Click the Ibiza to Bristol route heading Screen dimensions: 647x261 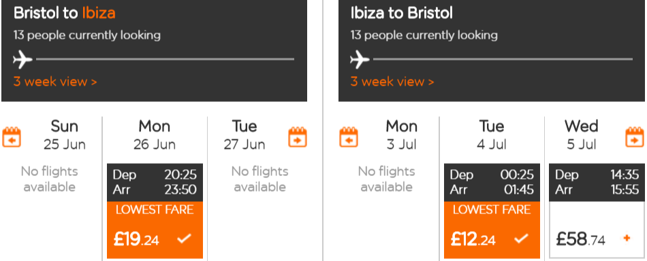(x=402, y=13)
